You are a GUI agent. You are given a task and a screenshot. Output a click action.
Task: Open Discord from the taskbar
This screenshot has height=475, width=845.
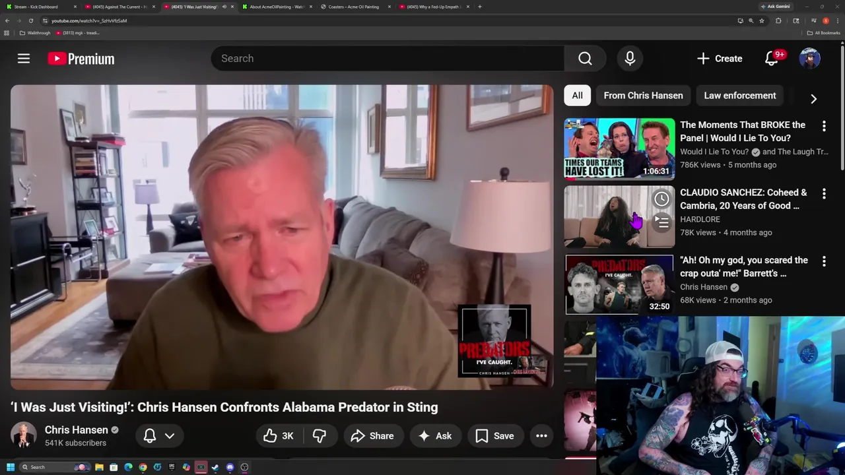click(x=230, y=467)
